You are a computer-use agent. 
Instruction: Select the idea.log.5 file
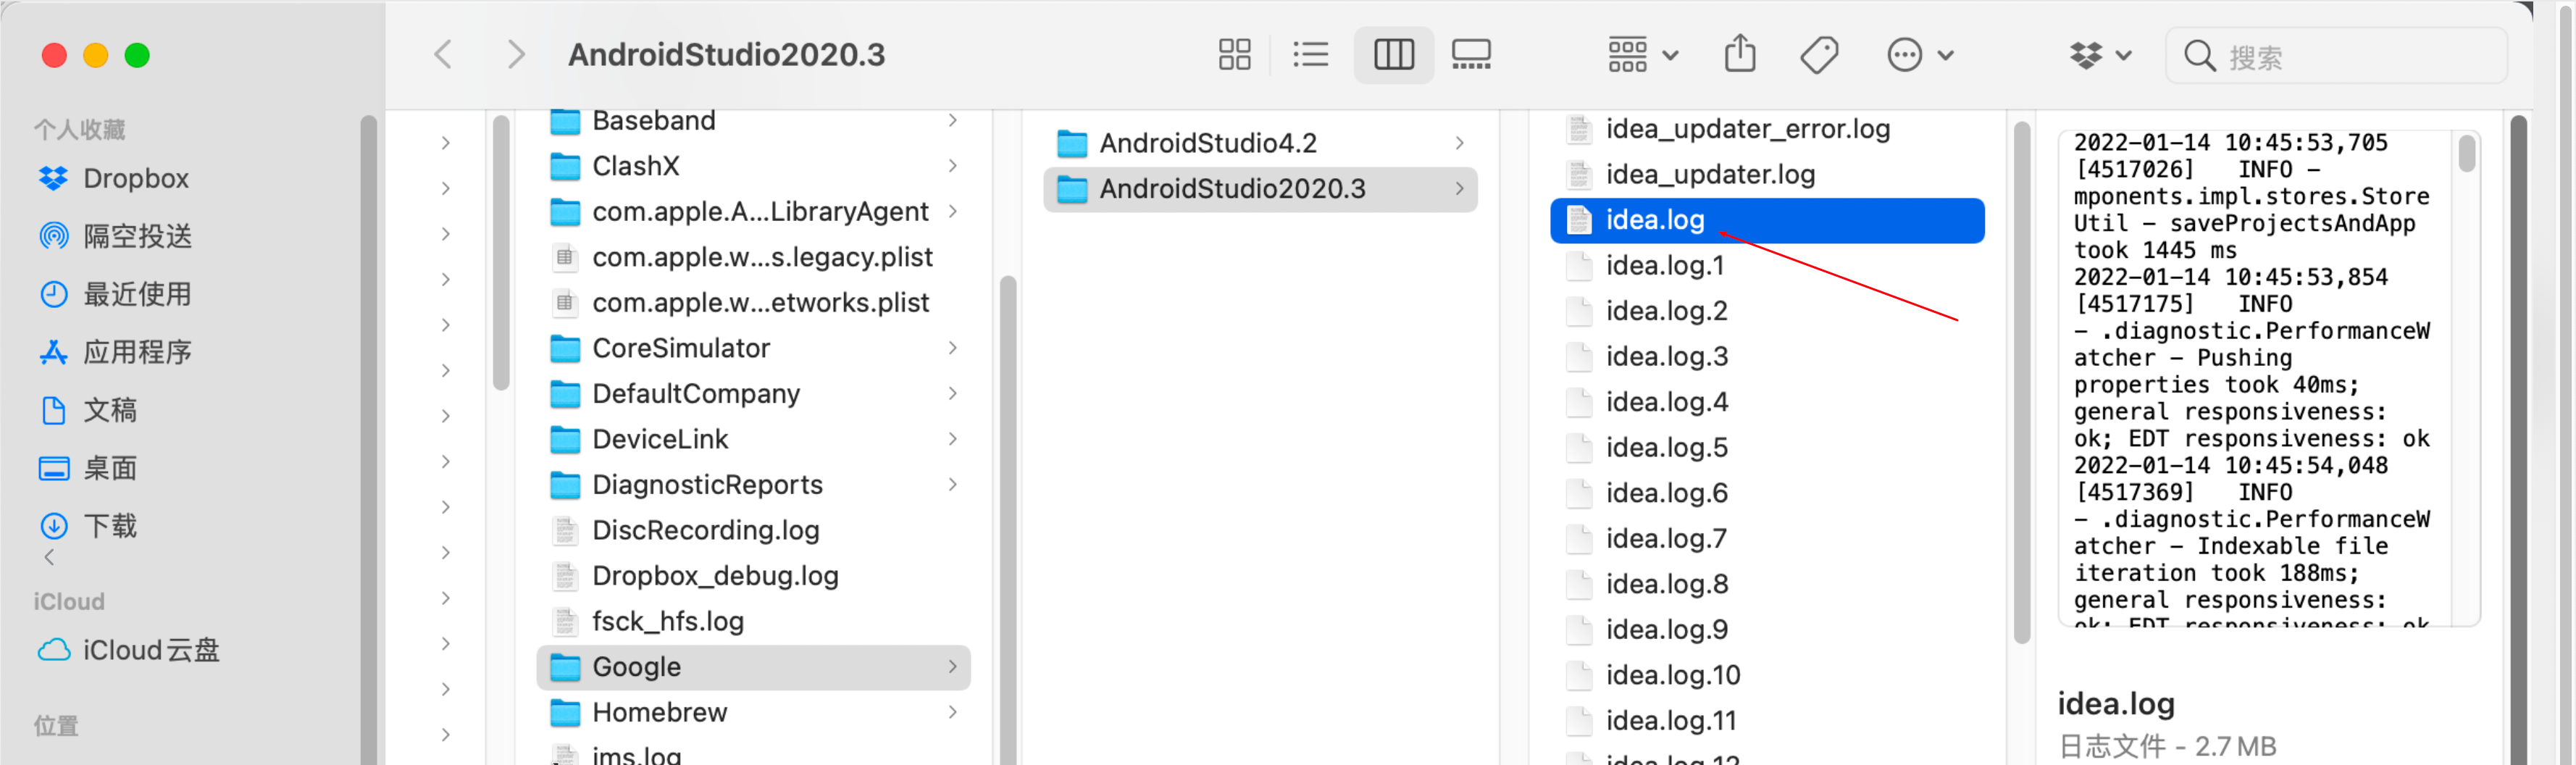click(x=1767, y=447)
